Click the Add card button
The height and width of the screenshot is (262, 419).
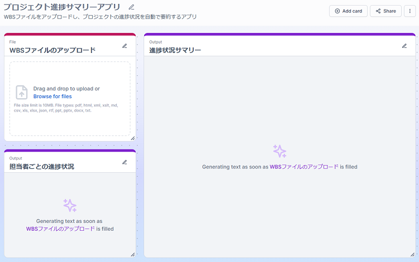[348, 11]
